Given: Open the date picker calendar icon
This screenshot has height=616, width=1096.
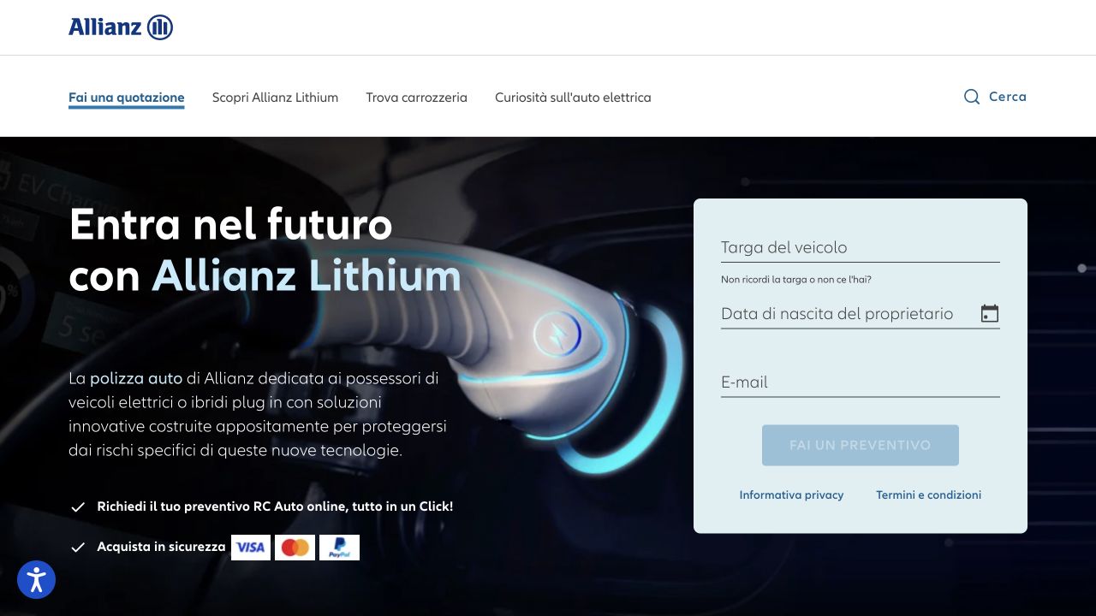Looking at the screenshot, I should click(x=990, y=314).
